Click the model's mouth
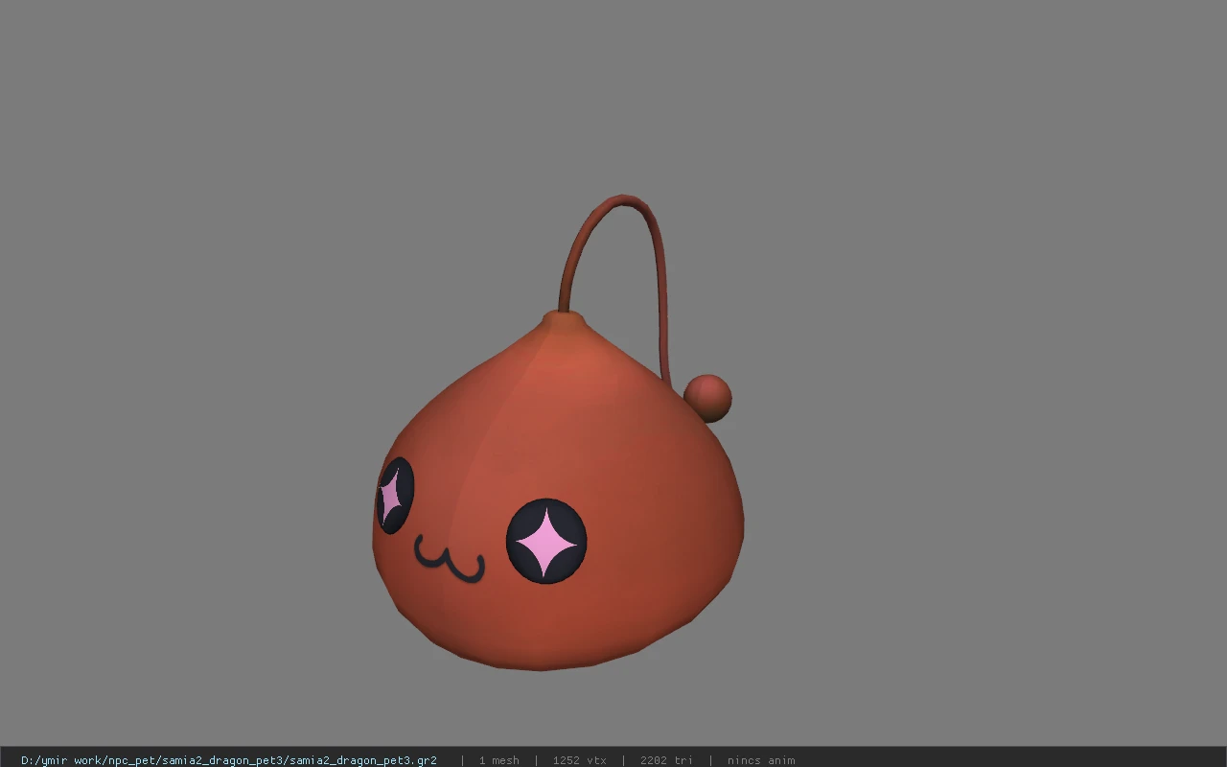This screenshot has height=767, width=1227. coord(450,559)
